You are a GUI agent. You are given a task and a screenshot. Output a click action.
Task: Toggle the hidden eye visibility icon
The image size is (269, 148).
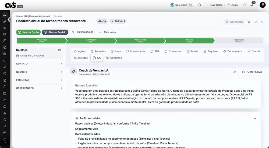(249, 22)
